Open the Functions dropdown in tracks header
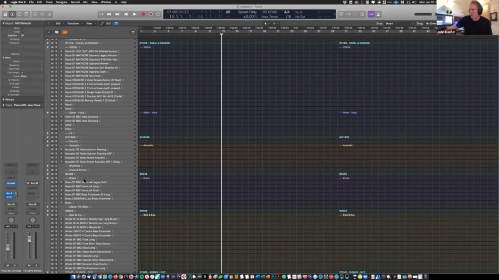 coord(74,23)
